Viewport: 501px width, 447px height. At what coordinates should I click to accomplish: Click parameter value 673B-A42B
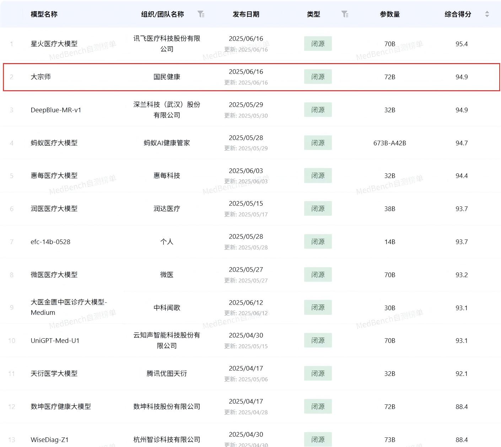[390, 143]
